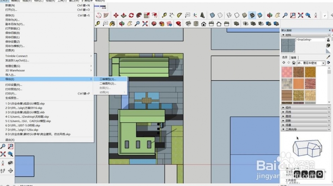Select the Protractor tool
Image resolution: width=333 pixels, height=186 pixels.
pos(179,15)
